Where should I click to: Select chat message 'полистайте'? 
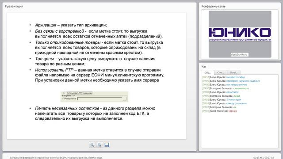232,92
